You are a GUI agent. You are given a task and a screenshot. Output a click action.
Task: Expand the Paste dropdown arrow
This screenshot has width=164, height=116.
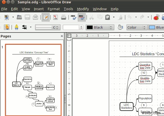click(x=114, y=17)
